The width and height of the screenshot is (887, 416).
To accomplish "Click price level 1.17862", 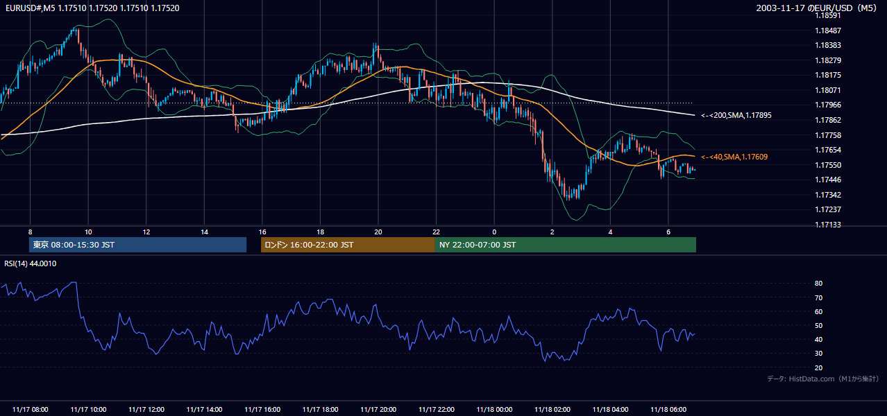I will [829, 120].
